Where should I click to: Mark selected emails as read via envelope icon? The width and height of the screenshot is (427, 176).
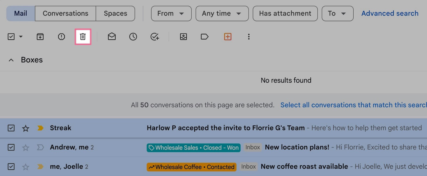click(112, 37)
